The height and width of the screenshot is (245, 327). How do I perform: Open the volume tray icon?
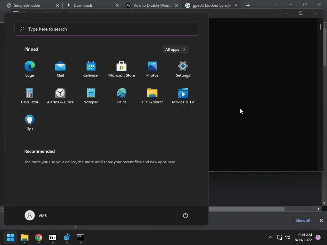(287, 237)
